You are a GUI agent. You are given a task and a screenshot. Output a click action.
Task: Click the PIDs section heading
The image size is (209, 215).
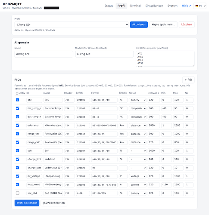click(x=18, y=80)
